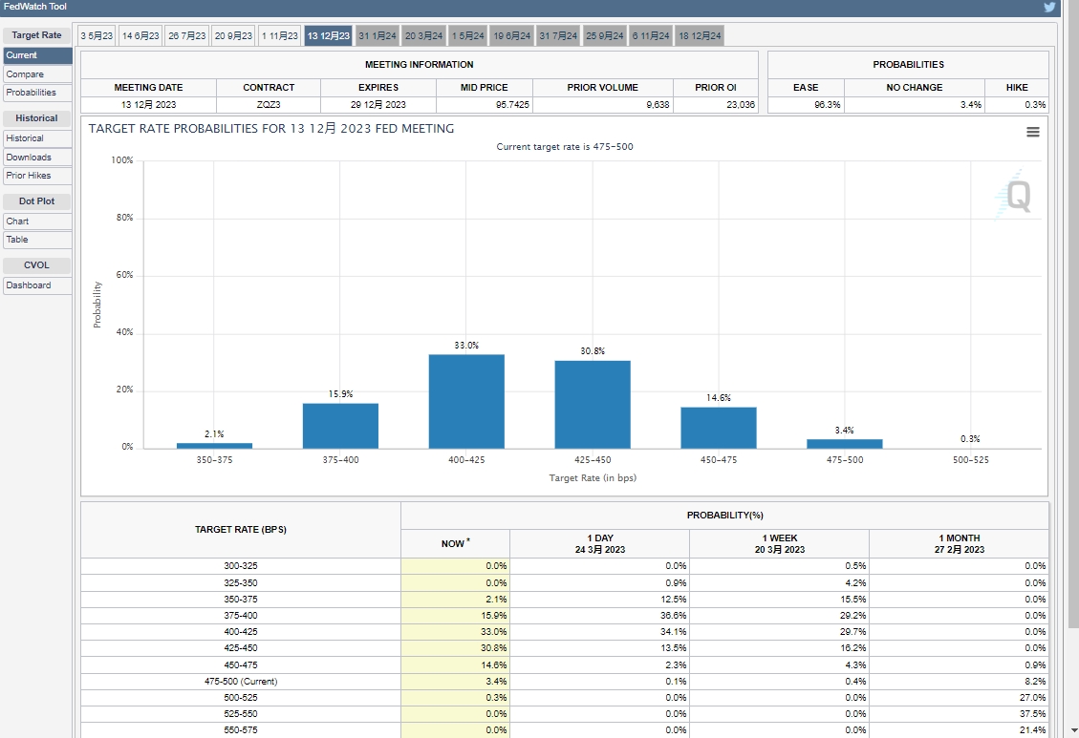Open the chart hamburger menu

1032,132
